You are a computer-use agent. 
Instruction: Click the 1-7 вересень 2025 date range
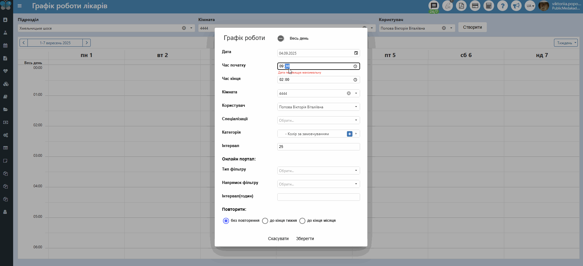point(55,43)
